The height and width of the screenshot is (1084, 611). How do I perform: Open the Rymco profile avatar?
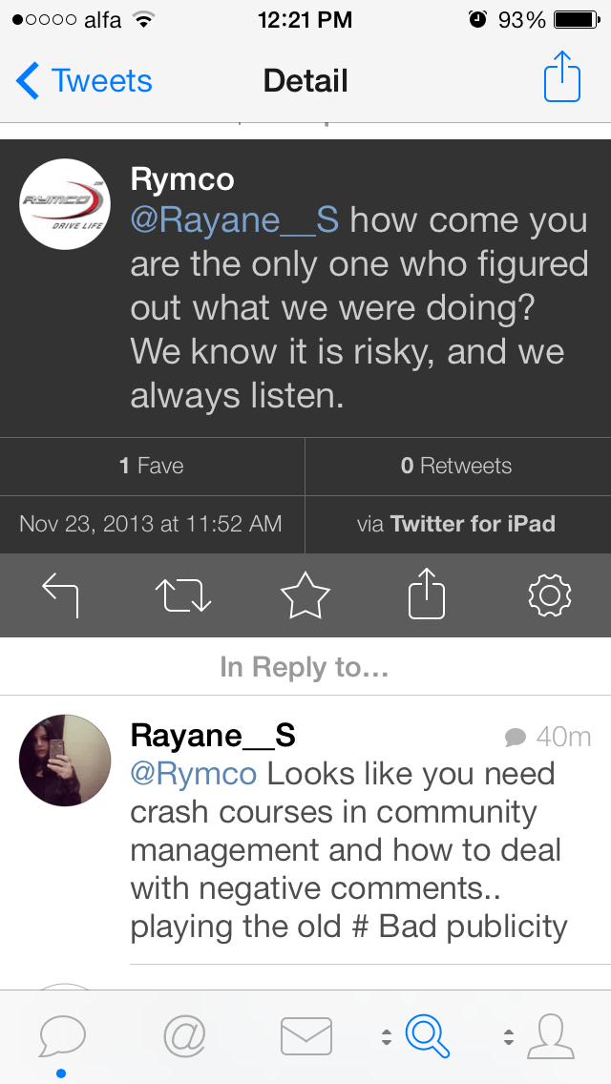coord(64,203)
